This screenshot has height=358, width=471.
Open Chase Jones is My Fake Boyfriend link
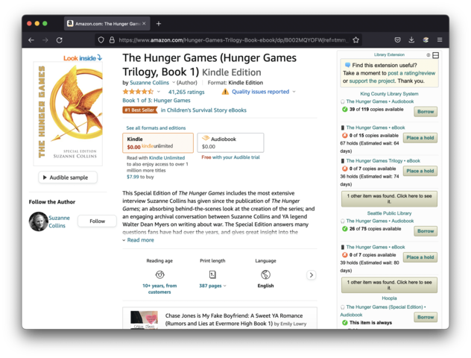tap(234, 319)
